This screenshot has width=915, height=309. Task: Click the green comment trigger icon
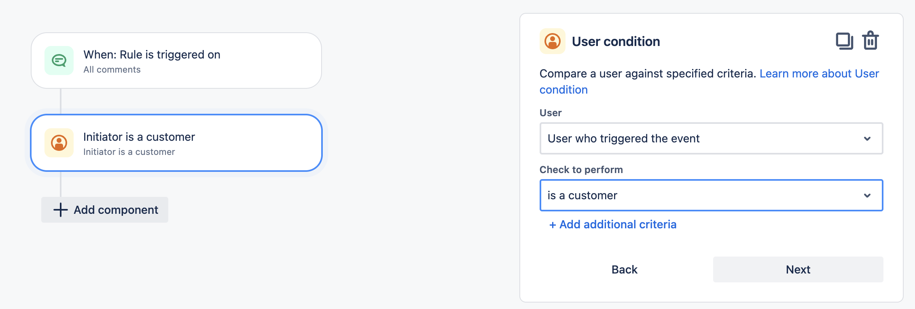point(59,61)
